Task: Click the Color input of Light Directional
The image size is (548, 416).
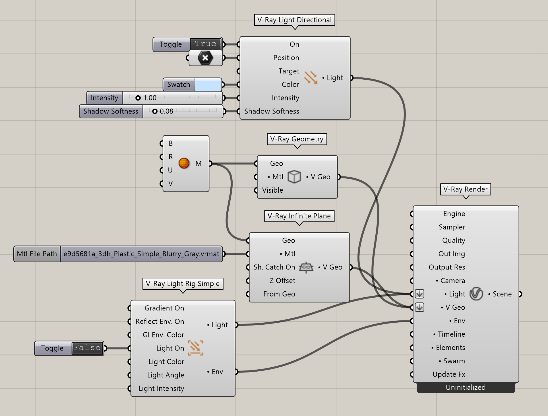Action: coord(290,85)
